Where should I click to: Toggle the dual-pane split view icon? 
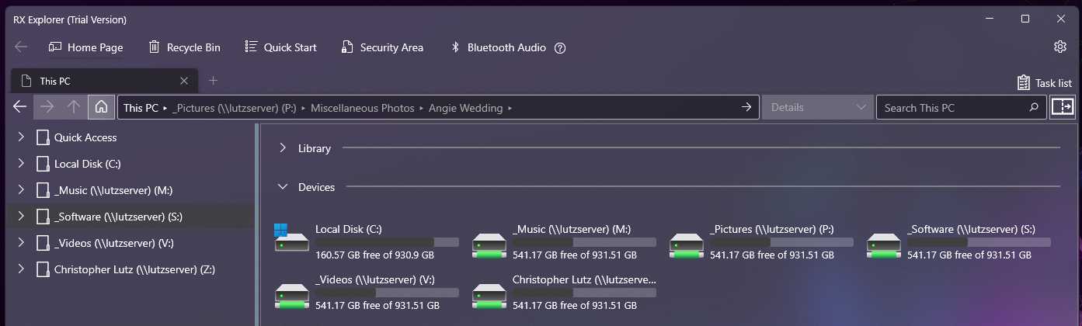[1061, 107]
